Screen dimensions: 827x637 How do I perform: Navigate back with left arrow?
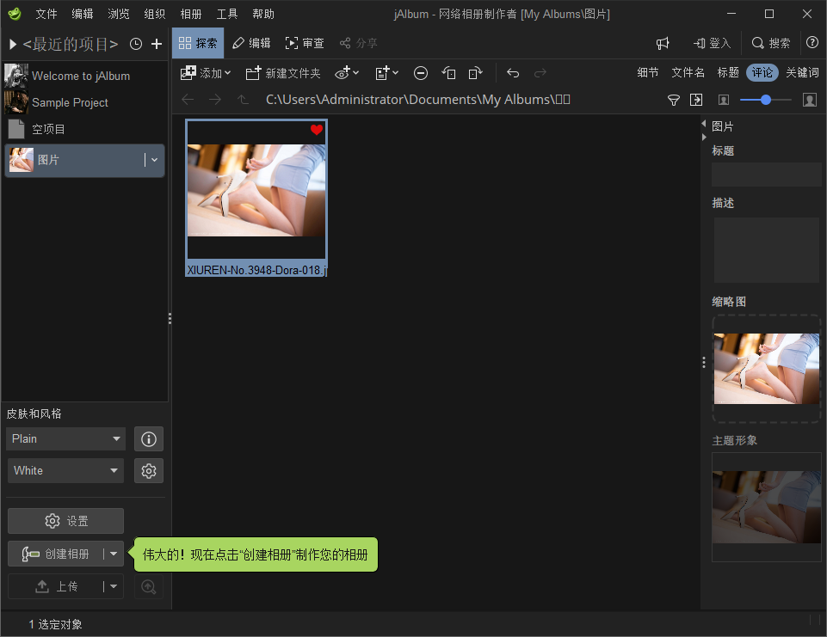click(188, 100)
